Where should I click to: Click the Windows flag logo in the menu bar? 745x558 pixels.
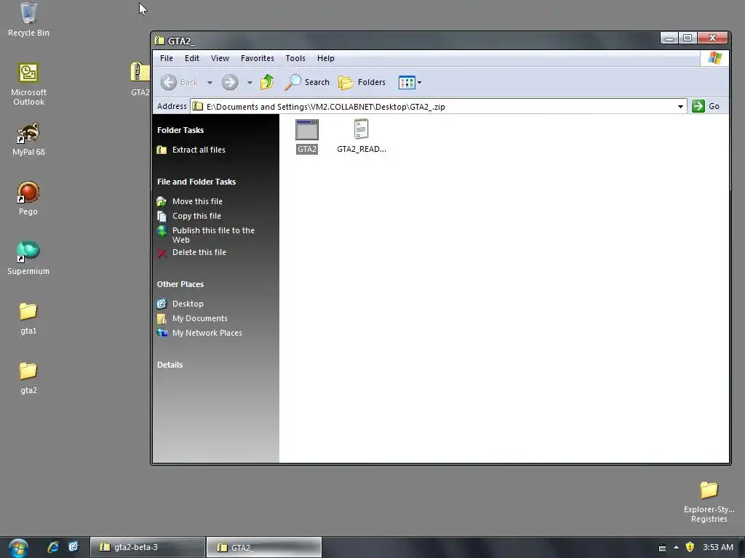(714, 58)
